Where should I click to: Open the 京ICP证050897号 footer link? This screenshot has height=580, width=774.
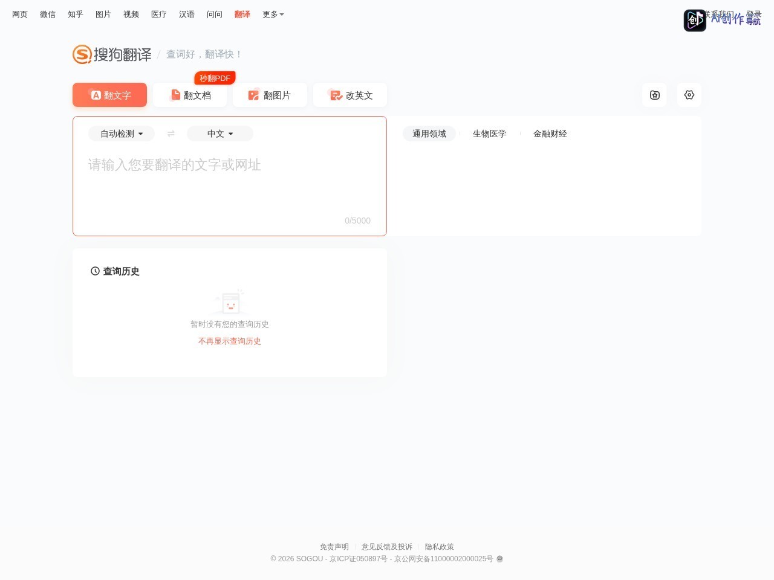(x=359, y=559)
